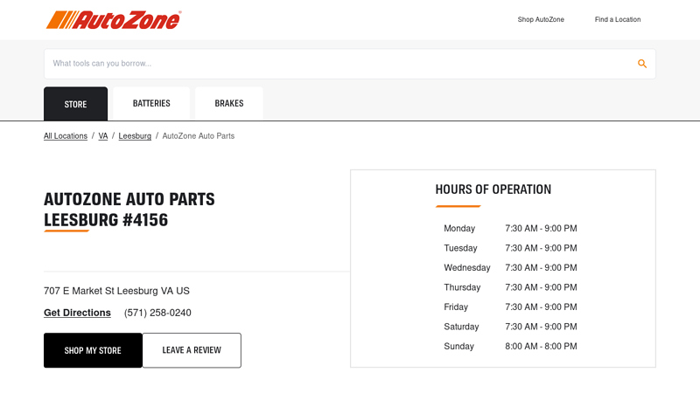Screen dimensions: 700x393
Task: Switch to the BRAKES tab
Action: point(229,103)
